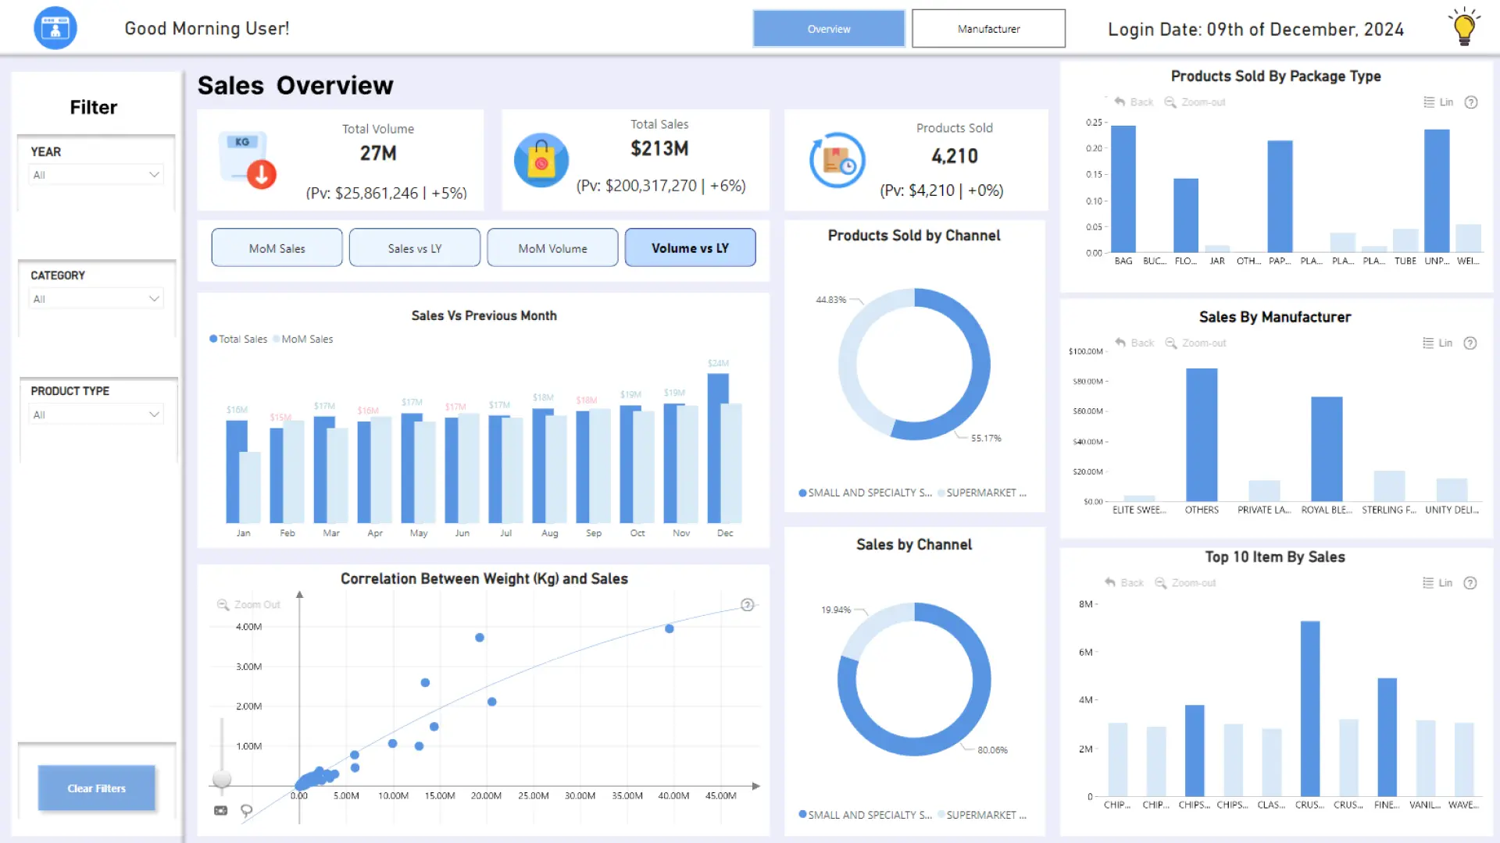1500x843 pixels.
Task: Click the BAG bar in Package Type chart
Action: (1123, 189)
